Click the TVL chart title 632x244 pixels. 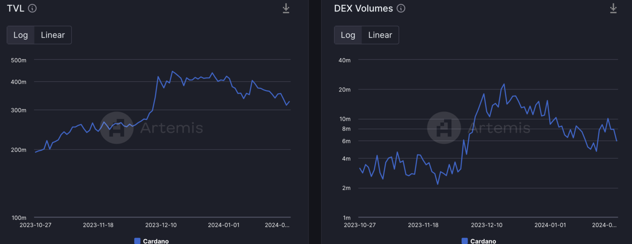16,8
